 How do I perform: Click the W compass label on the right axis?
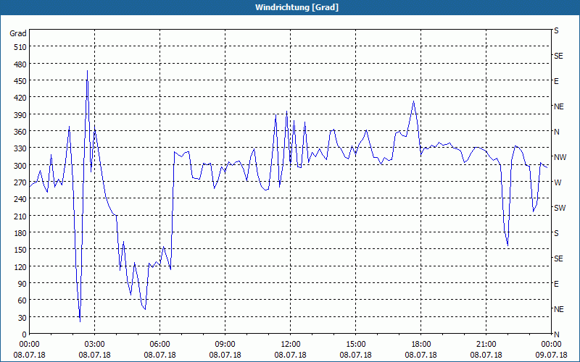click(x=558, y=182)
